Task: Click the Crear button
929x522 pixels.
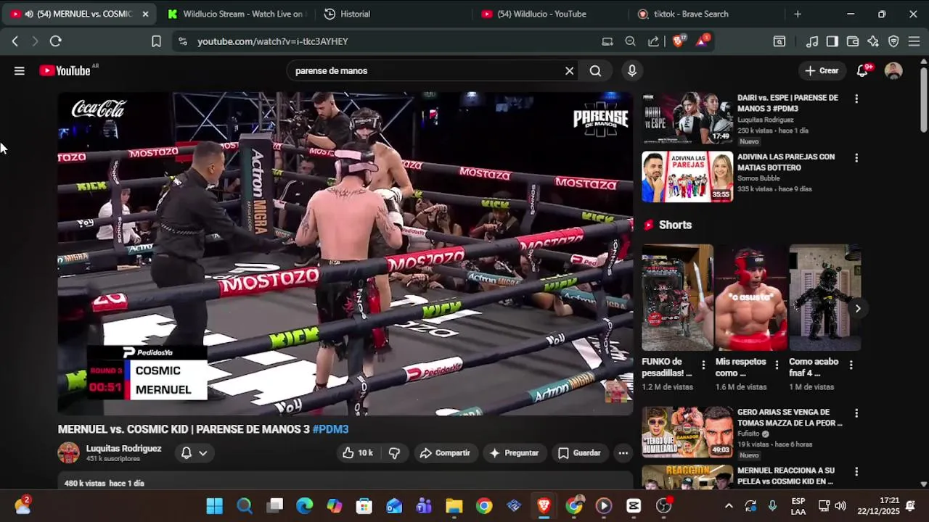Action: click(822, 70)
